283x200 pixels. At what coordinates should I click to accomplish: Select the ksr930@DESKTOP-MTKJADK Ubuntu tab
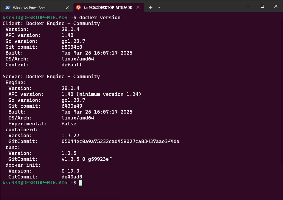(x=109, y=7)
